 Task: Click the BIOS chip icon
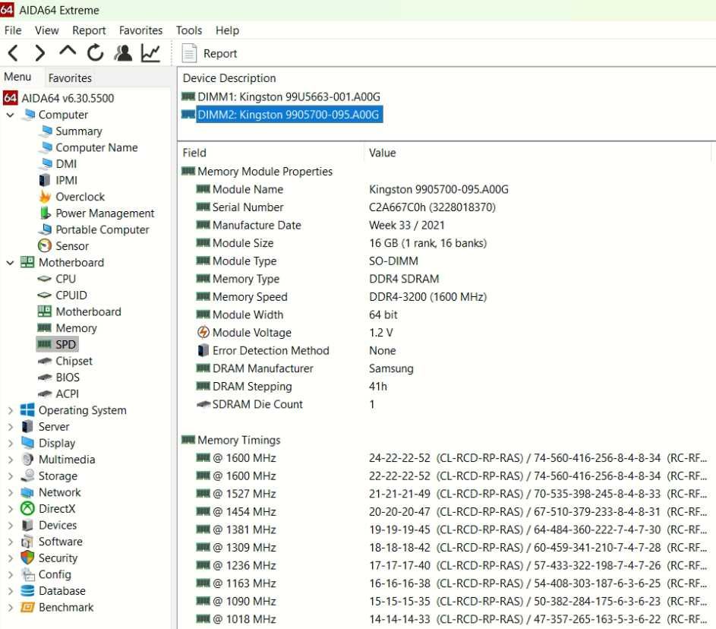[x=44, y=378]
